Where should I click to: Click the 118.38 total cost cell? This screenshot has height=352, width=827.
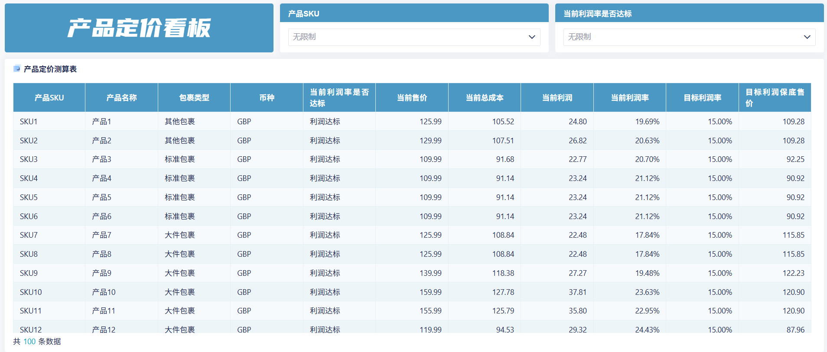[x=485, y=273]
